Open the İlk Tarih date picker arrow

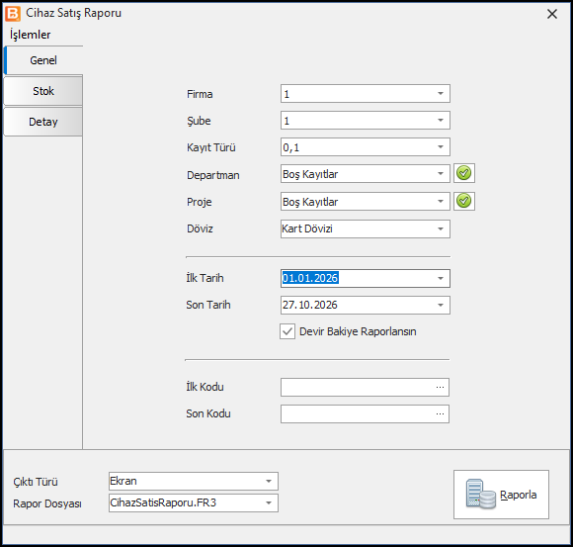(441, 278)
